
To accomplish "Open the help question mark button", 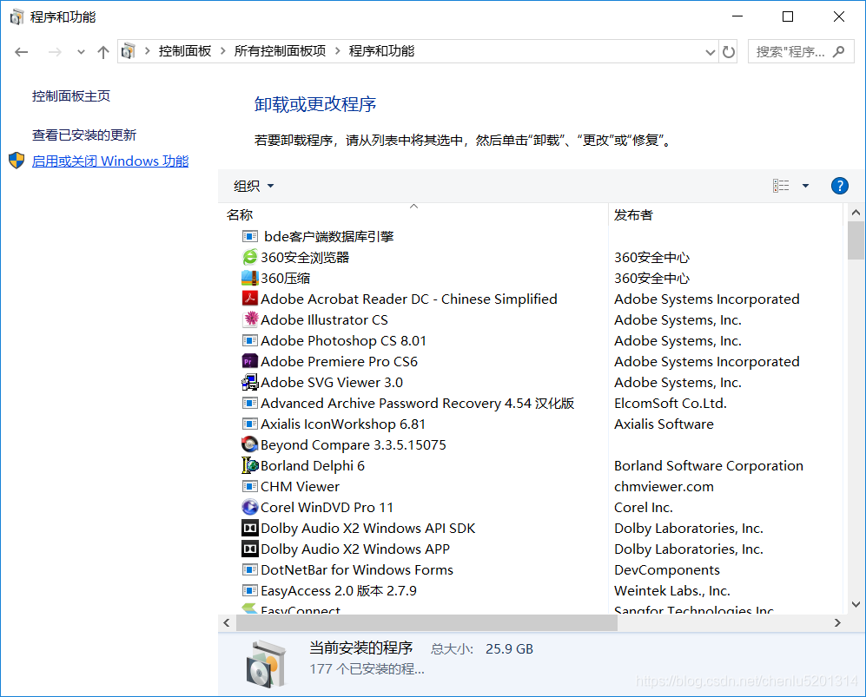I will click(x=839, y=186).
